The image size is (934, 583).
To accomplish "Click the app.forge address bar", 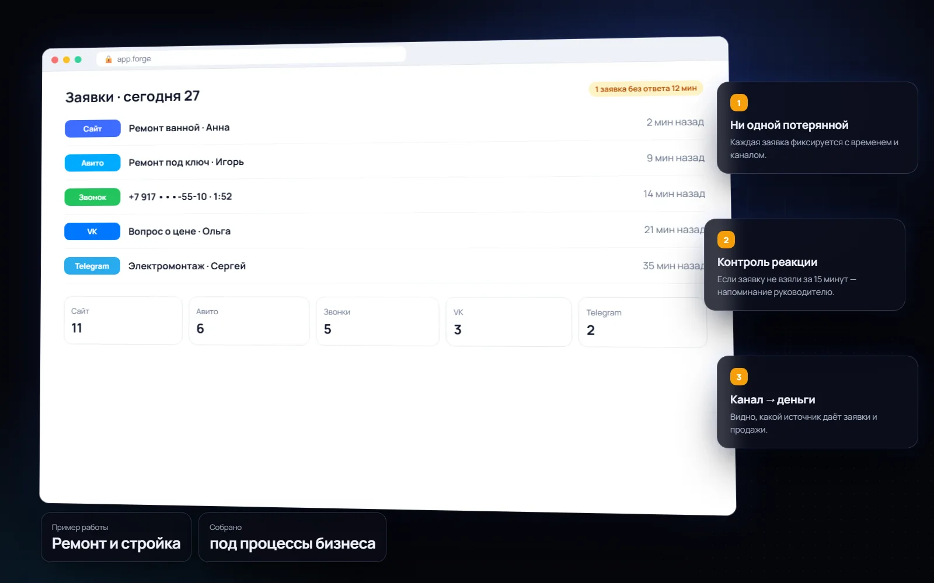I will 251,57.
